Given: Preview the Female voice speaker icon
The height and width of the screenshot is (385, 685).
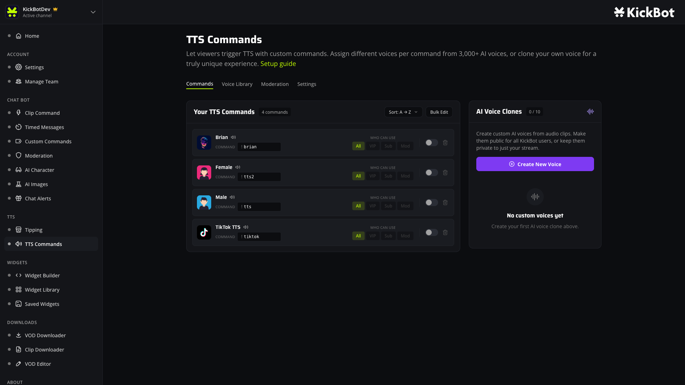Looking at the screenshot, I should [238, 167].
